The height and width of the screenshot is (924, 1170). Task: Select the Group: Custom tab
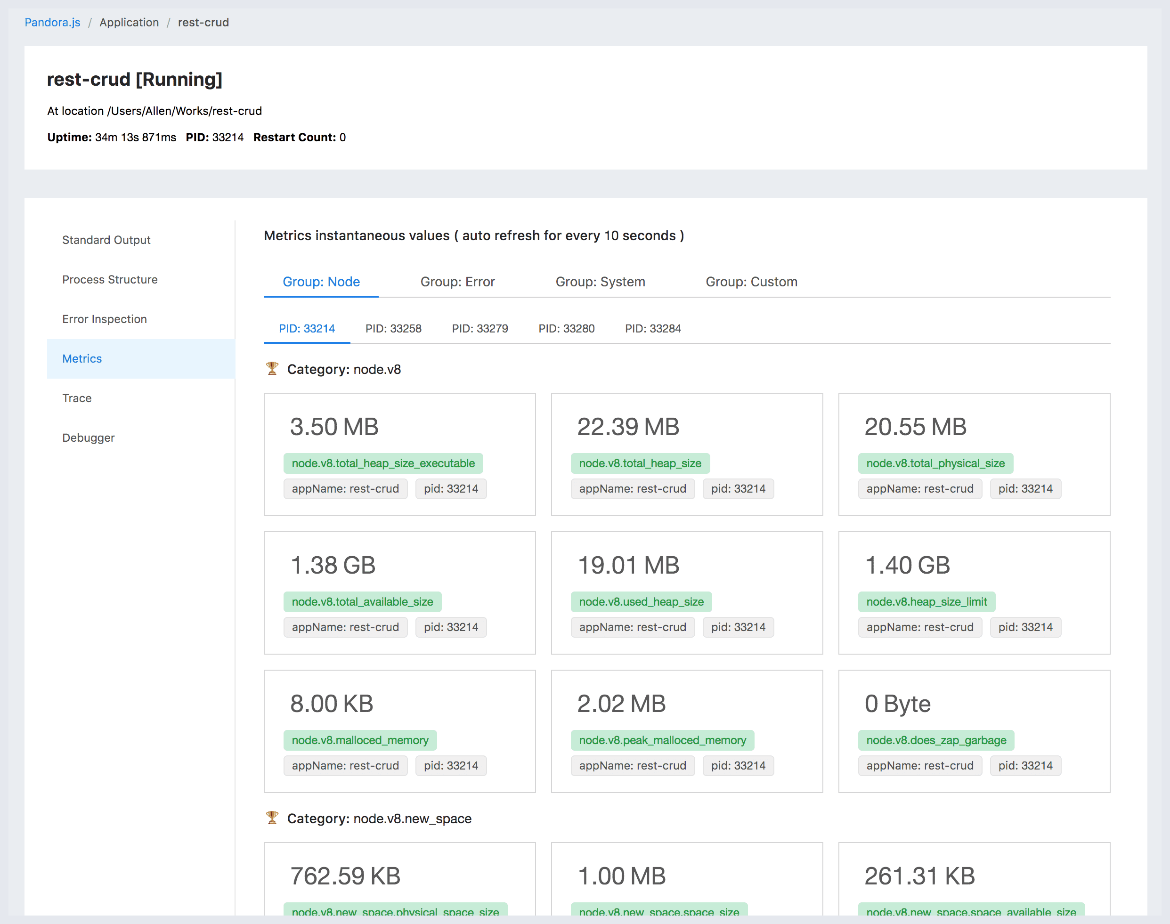[751, 281]
